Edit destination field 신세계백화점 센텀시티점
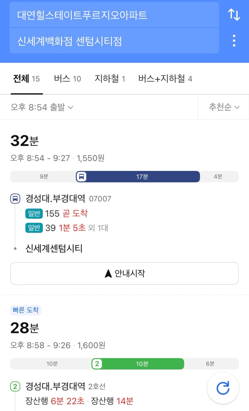This screenshot has width=249, height=411. pos(114,41)
